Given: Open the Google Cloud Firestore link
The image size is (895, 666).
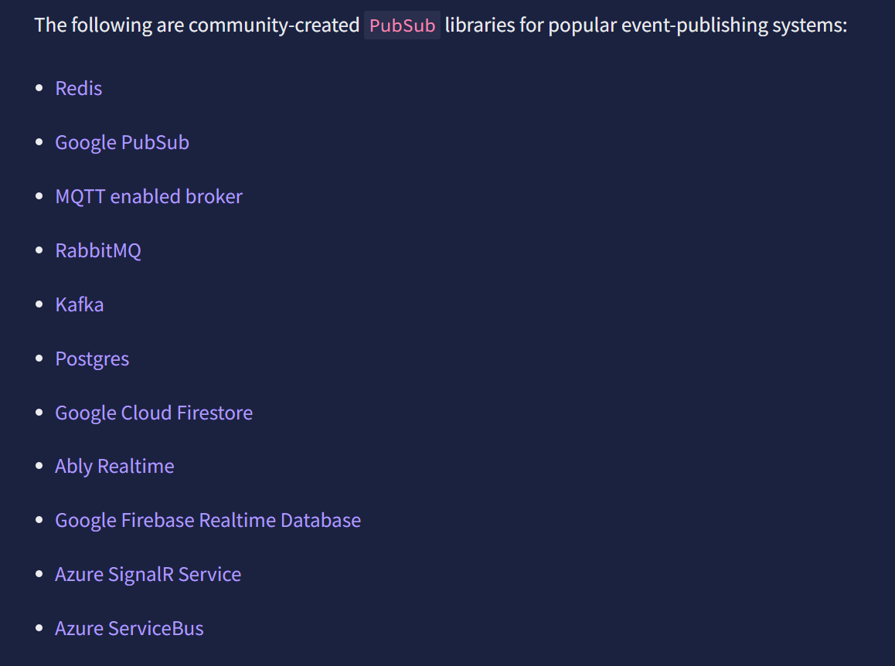Looking at the screenshot, I should (154, 413).
